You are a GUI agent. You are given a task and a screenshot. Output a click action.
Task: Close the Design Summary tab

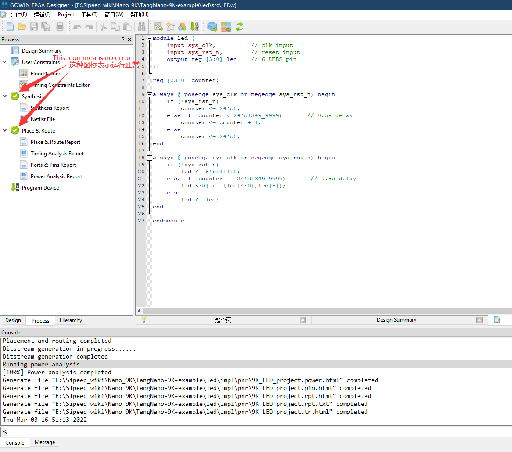(480, 320)
